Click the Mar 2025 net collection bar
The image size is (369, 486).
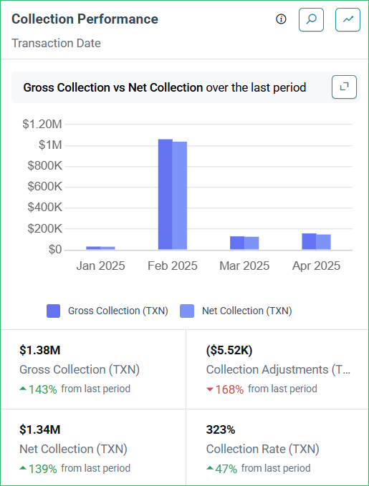(251, 243)
